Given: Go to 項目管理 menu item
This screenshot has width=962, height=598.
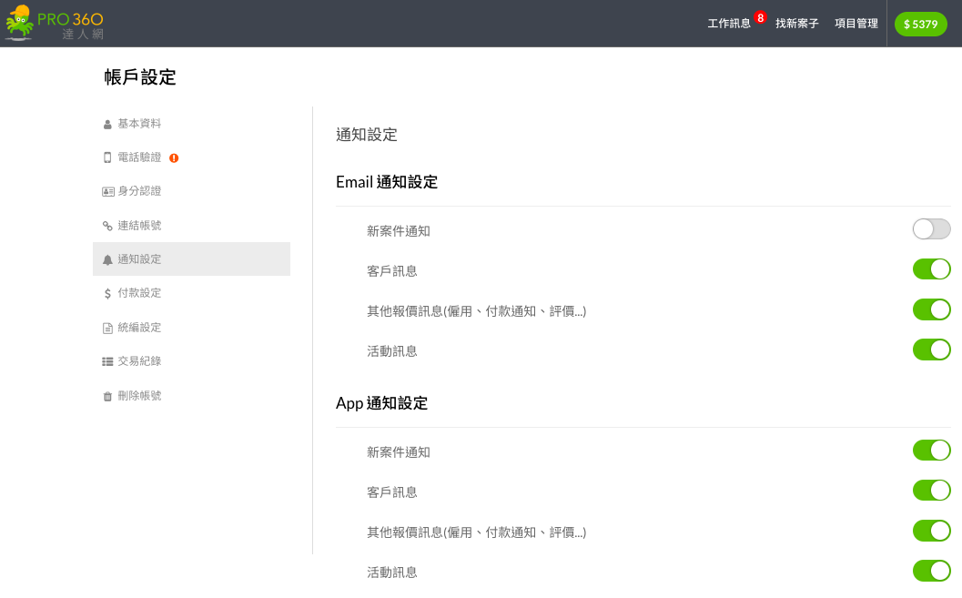Looking at the screenshot, I should click(x=856, y=24).
